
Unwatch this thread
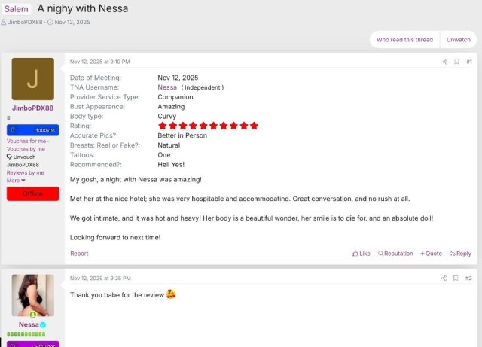[x=459, y=40]
